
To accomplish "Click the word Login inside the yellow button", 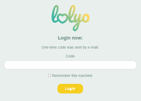I will click(70, 89).
